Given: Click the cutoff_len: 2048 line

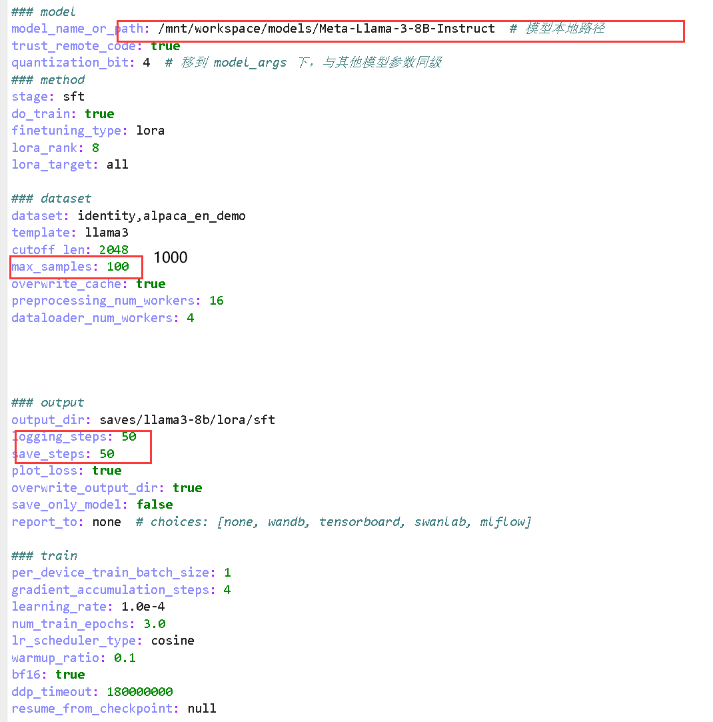Looking at the screenshot, I should [70, 249].
